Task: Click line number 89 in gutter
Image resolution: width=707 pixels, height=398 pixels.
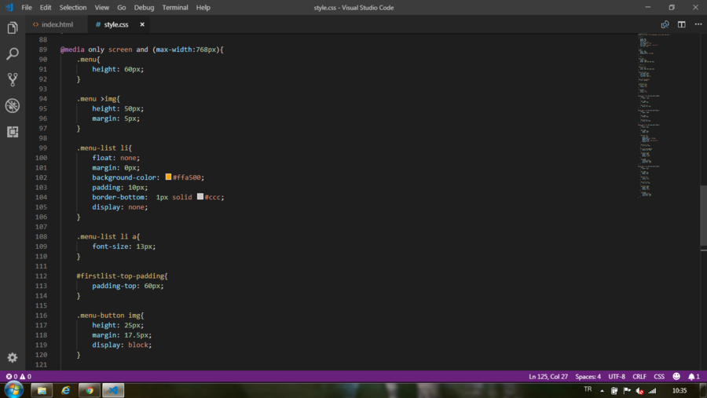Action: 43,49
